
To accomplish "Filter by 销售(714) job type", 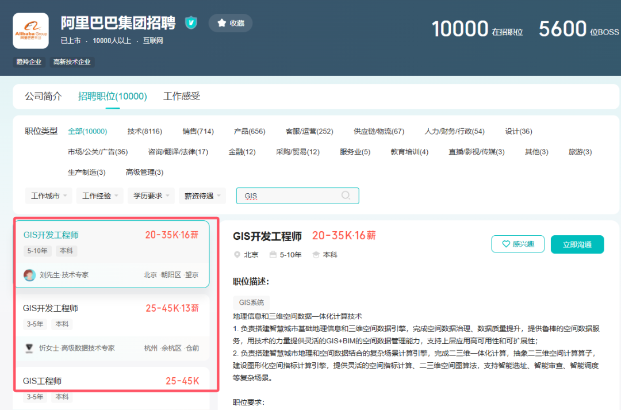I will click(x=198, y=131).
